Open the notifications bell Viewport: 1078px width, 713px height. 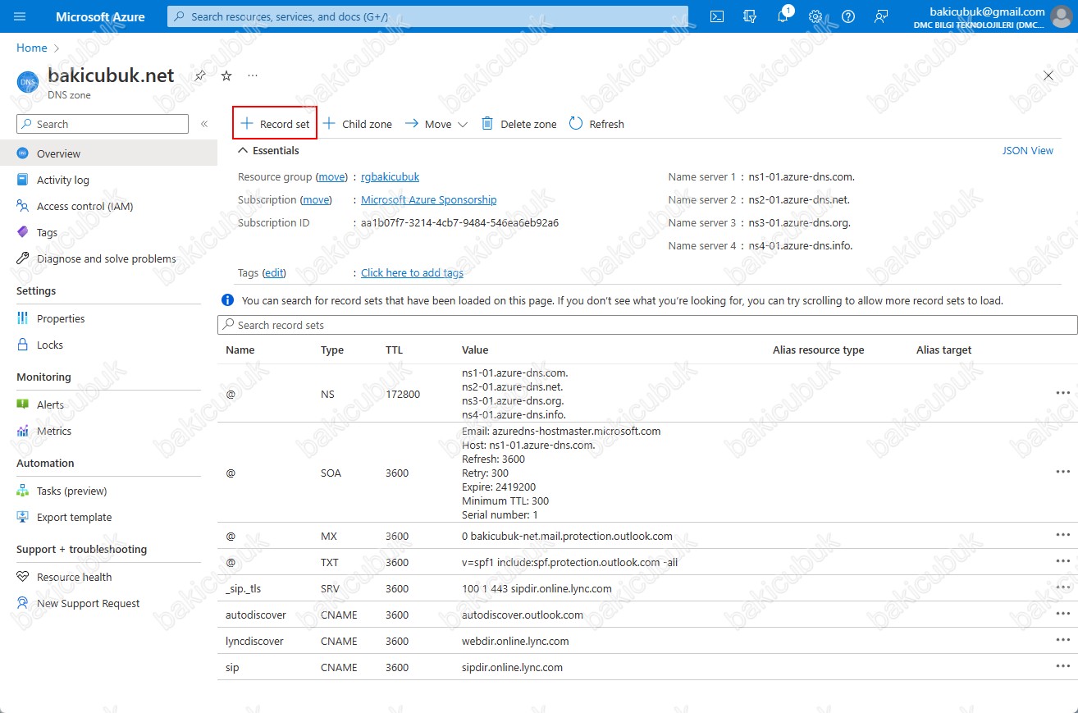(x=783, y=16)
